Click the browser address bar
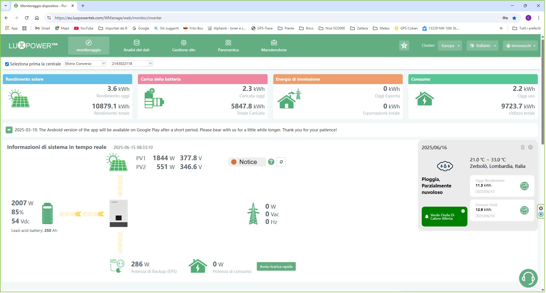Viewport: 546px width, 293px height. point(255,18)
